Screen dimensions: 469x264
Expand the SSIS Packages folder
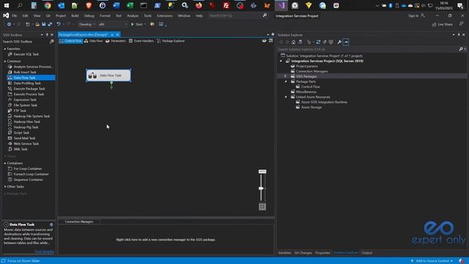(x=285, y=76)
